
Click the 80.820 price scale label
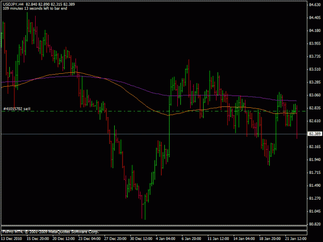315,224
